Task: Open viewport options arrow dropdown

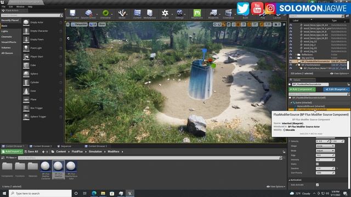Action: pyautogui.click(x=68, y=24)
